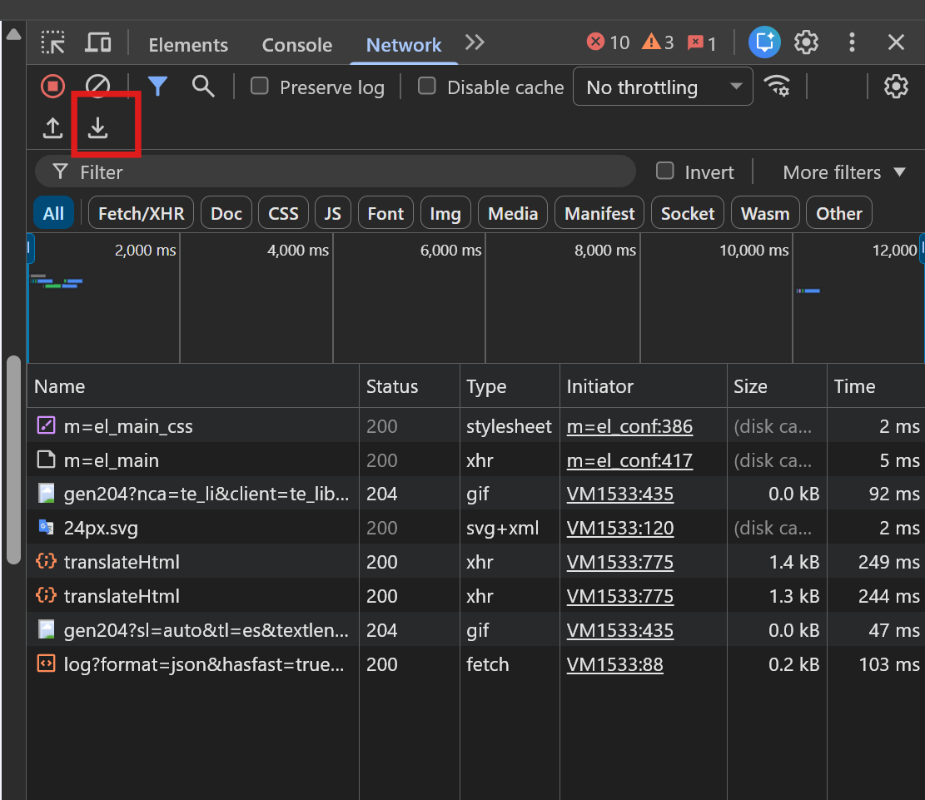
Task: Toggle the funnel filter icon
Action: click(x=157, y=87)
